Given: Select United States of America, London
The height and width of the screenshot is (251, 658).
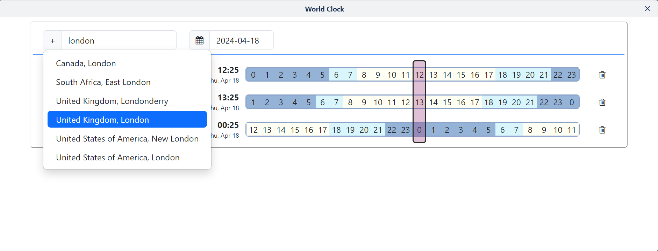Looking at the screenshot, I should click(x=117, y=158).
